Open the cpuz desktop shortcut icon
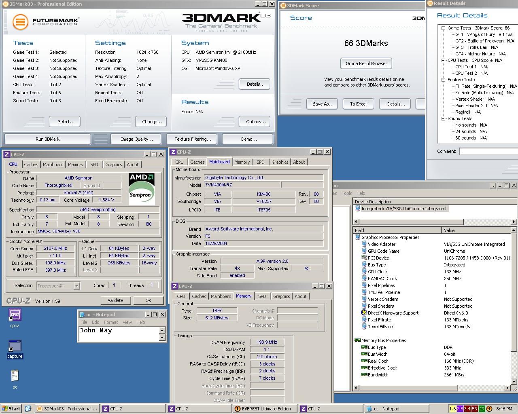 (15, 315)
